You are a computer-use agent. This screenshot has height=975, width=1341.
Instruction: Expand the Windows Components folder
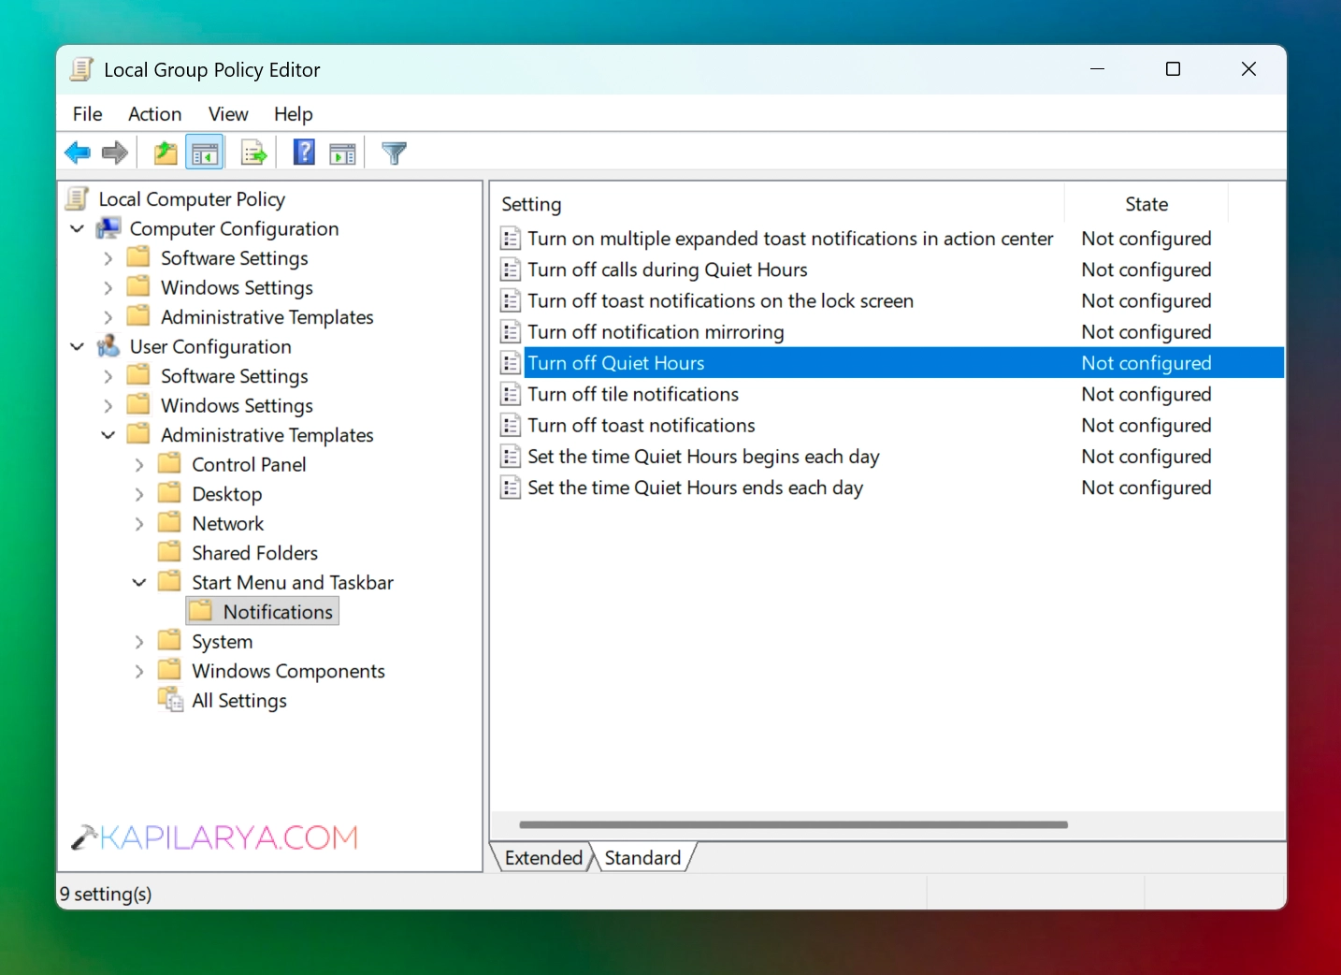139,671
